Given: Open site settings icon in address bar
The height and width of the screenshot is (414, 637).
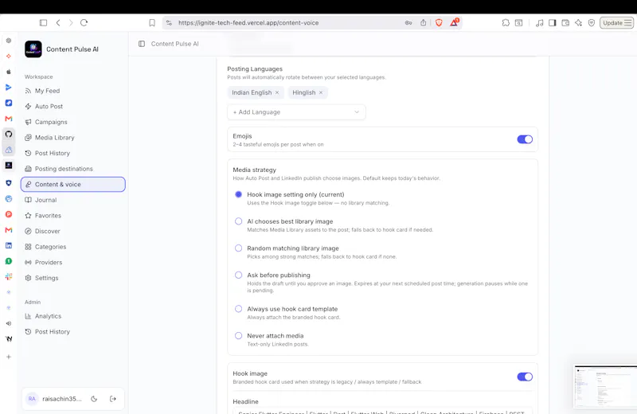Looking at the screenshot, I should click(x=169, y=23).
